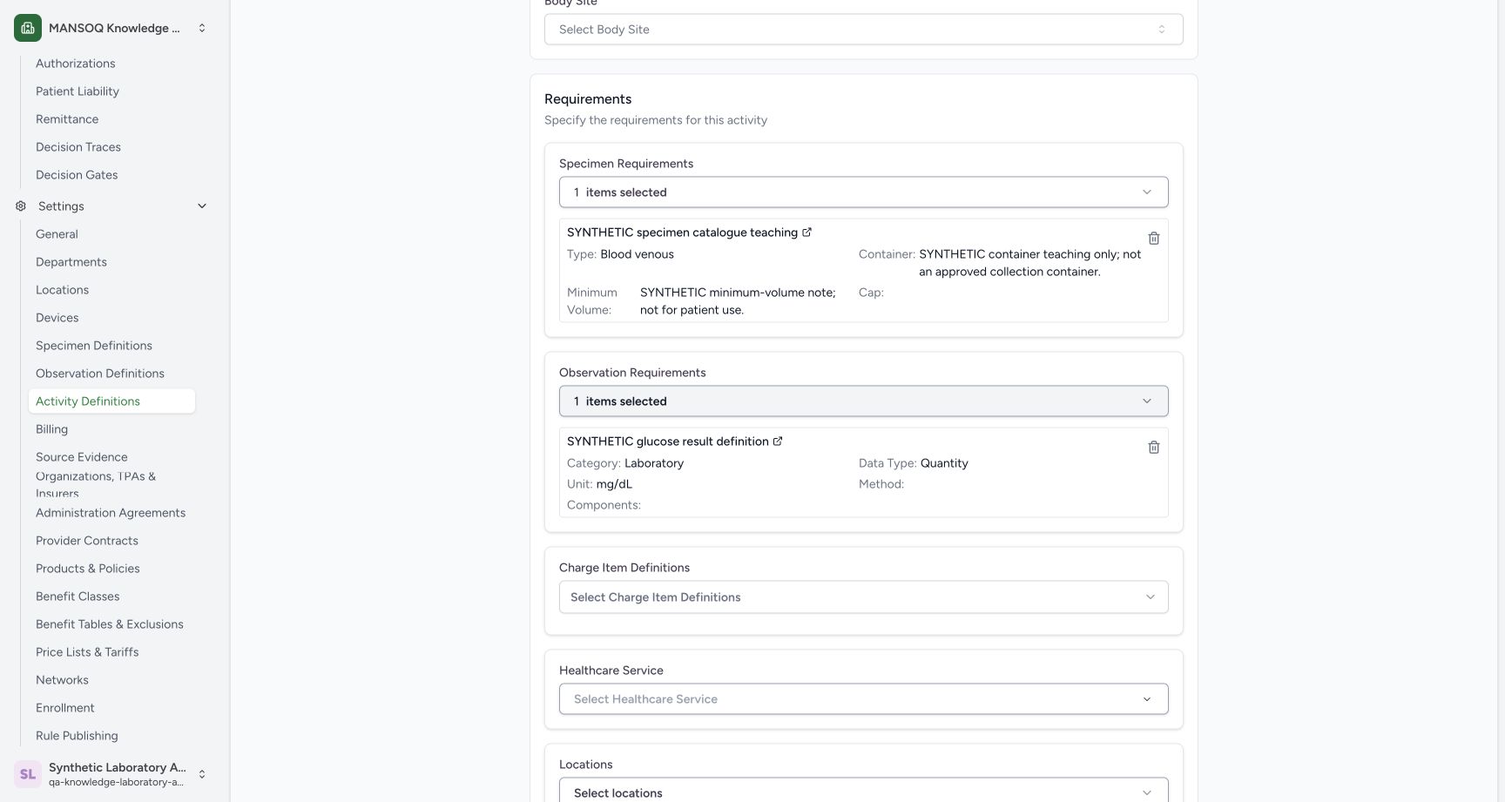This screenshot has height=802, width=1505.
Task: Open the Select Healthcare Service dropdown
Action: (864, 699)
